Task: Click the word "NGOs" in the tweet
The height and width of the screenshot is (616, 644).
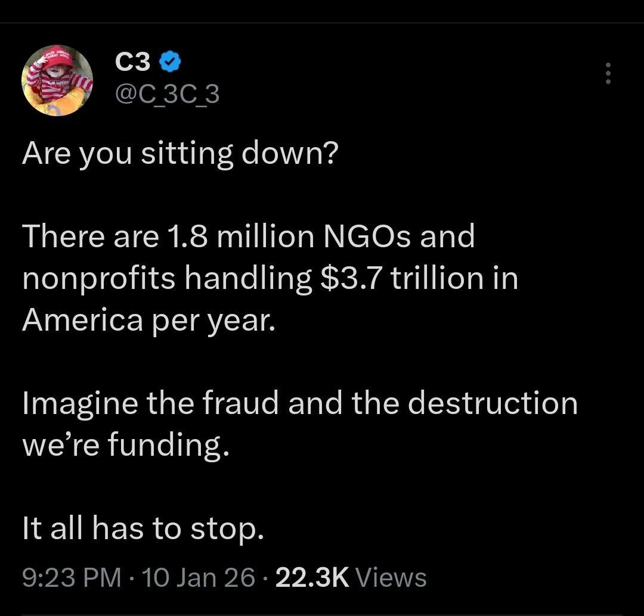Action: point(367,237)
